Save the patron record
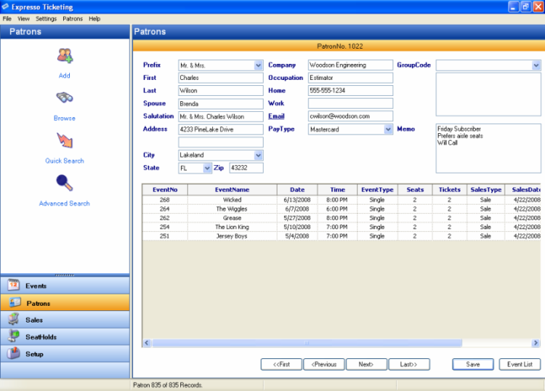The height and width of the screenshot is (391, 545). coord(473,364)
